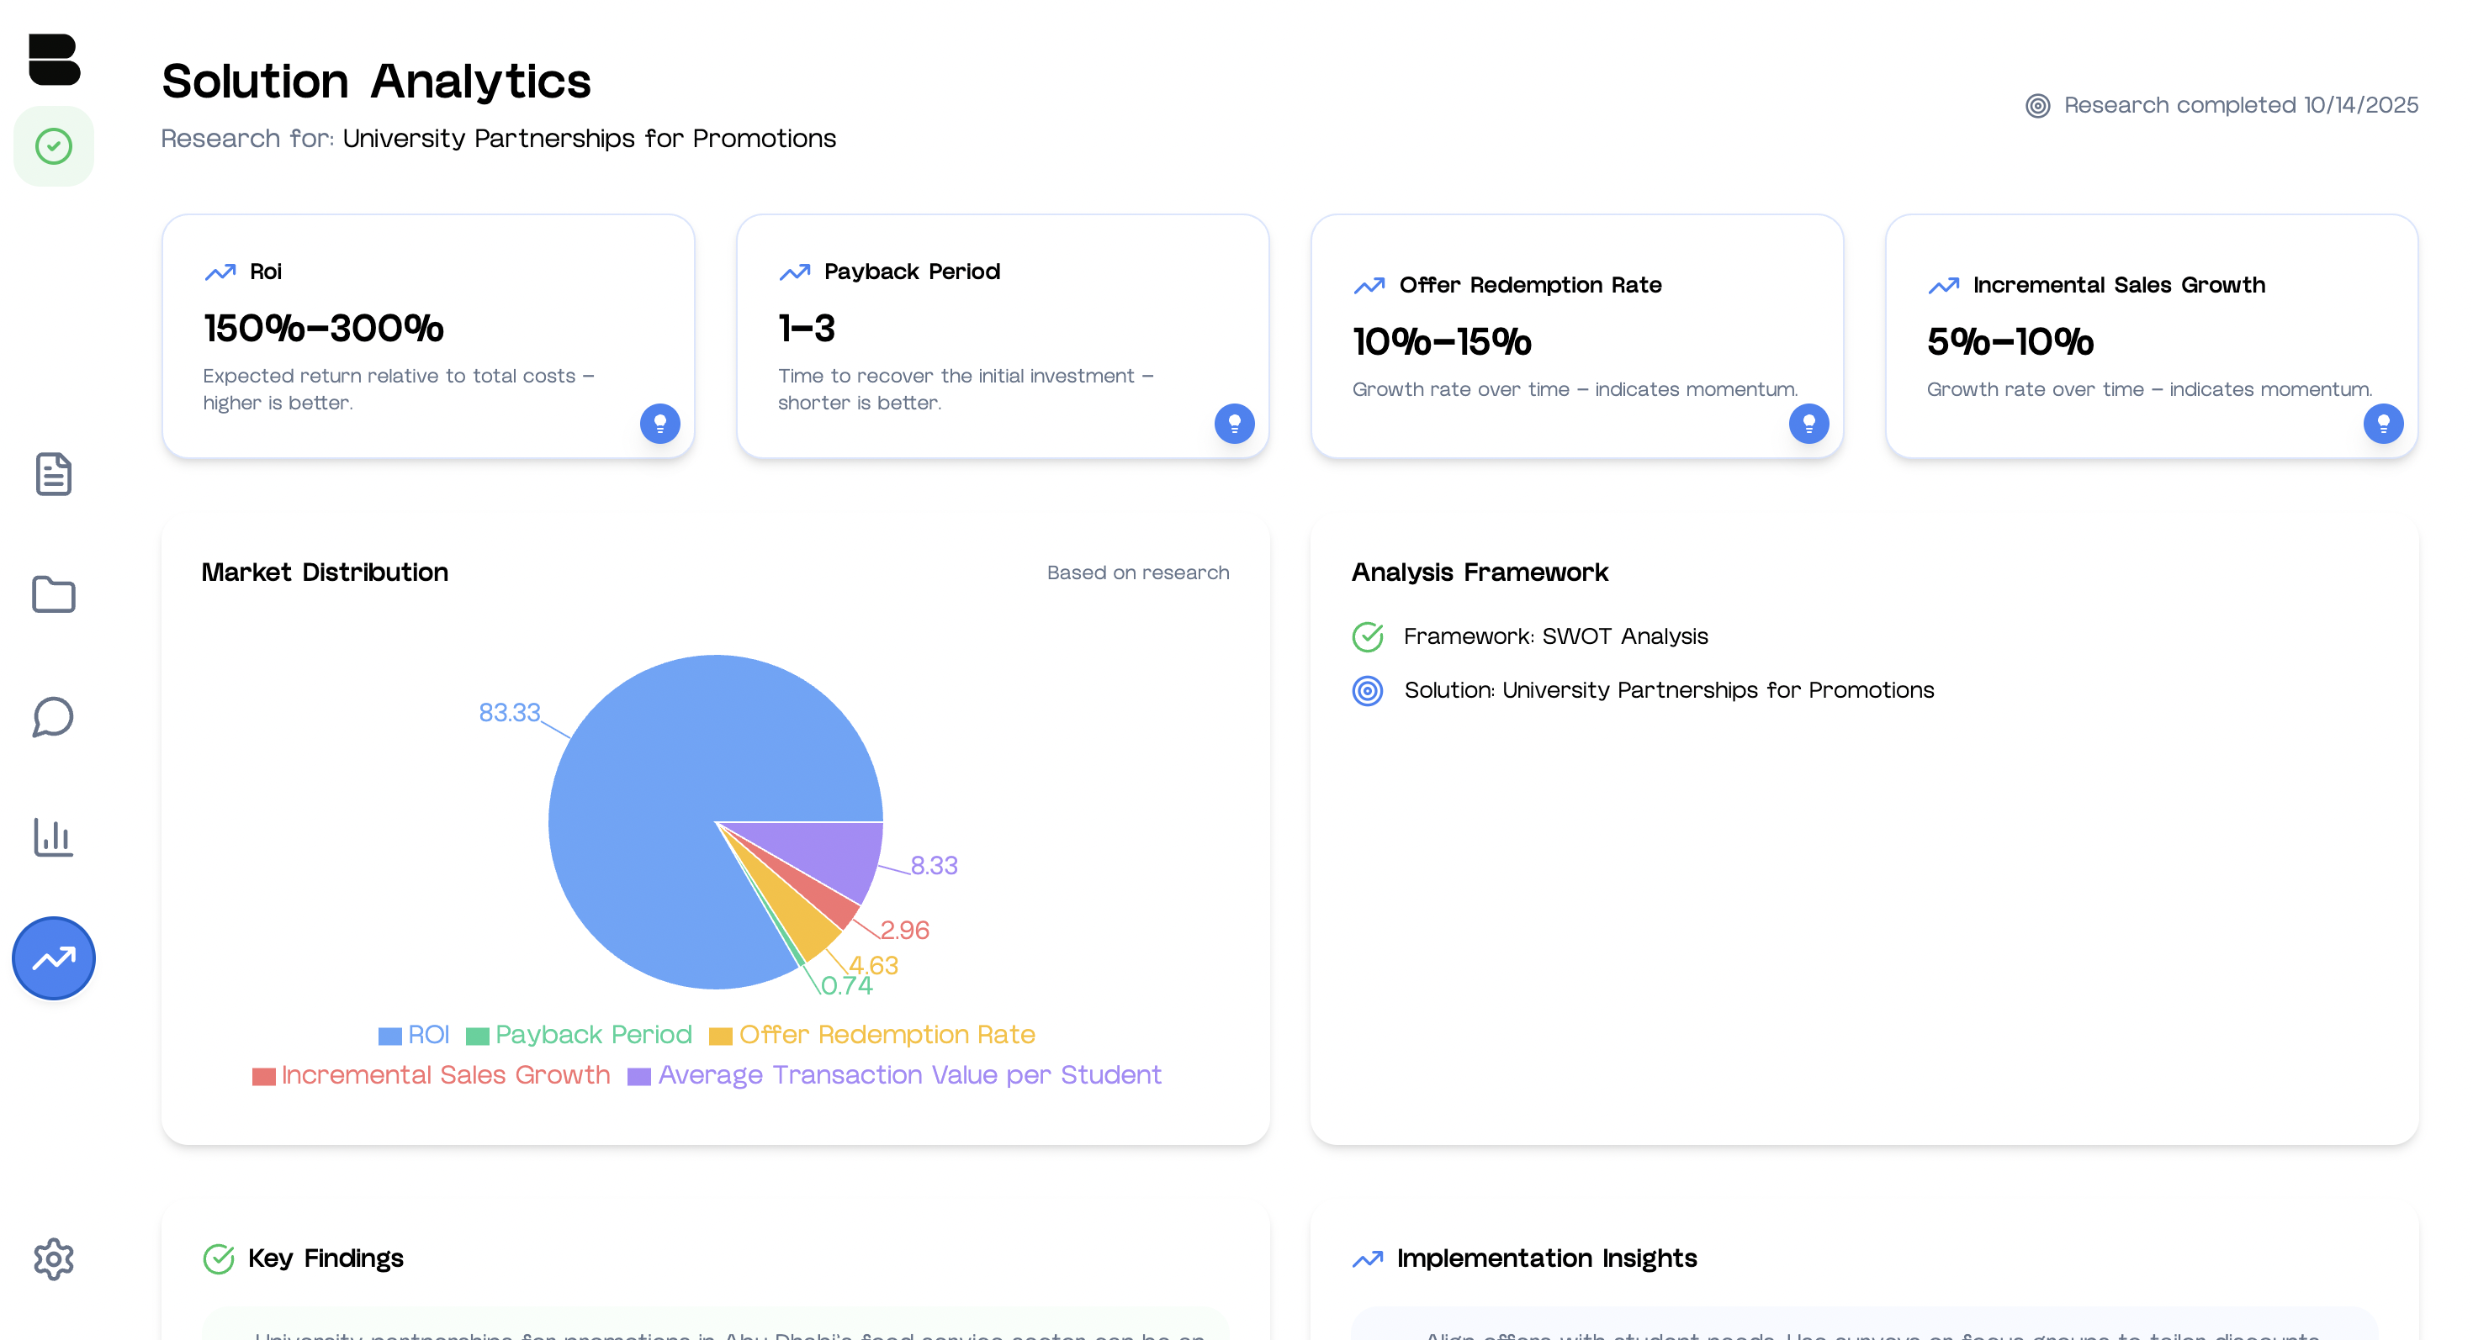
Task: Open the green checkmark sidebar item
Action: (54, 147)
